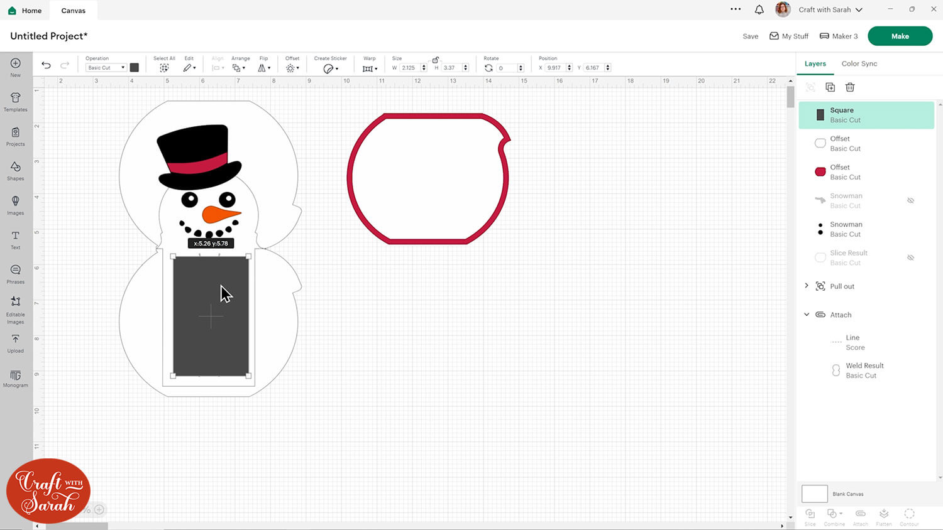Zoom in on the canvas

99,510
